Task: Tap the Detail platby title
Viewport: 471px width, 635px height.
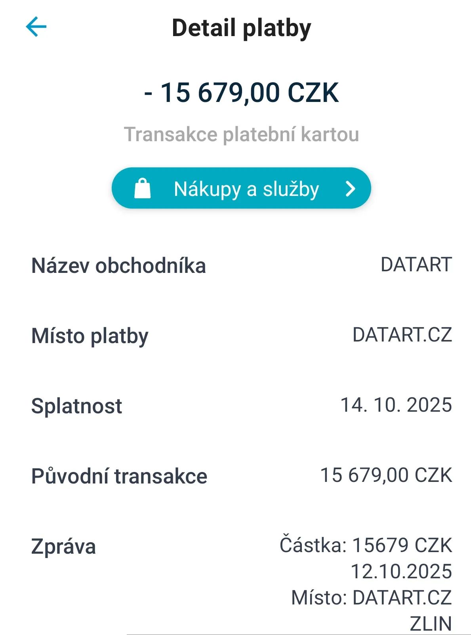Action: coord(241,28)
